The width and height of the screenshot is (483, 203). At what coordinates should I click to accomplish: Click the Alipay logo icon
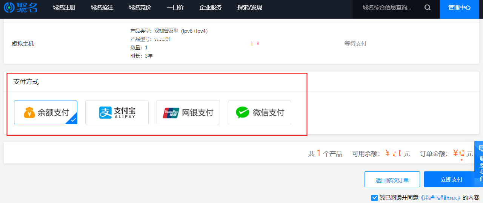coord(105,112)
